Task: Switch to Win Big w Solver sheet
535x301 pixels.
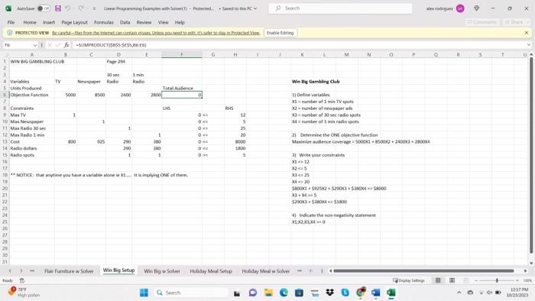Action: point(162,271)
